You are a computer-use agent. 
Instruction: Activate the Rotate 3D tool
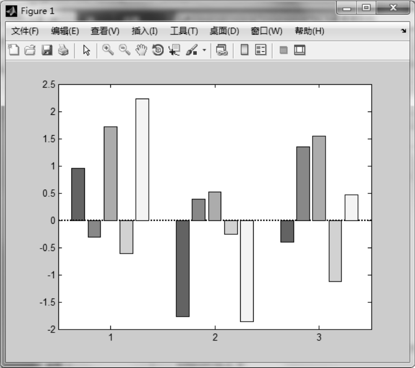point(158,50)
